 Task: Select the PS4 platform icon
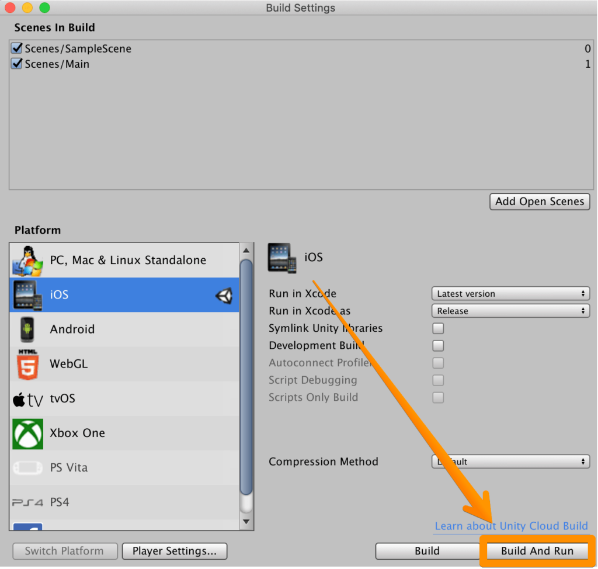(26, 502)
